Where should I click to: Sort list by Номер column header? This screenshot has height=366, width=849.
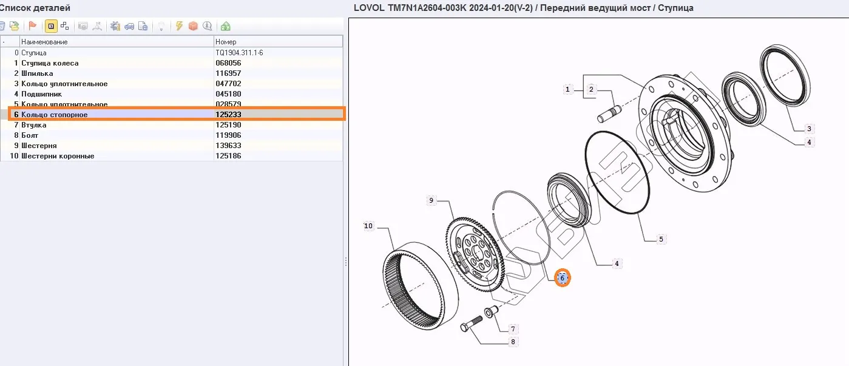click(278, 42)
